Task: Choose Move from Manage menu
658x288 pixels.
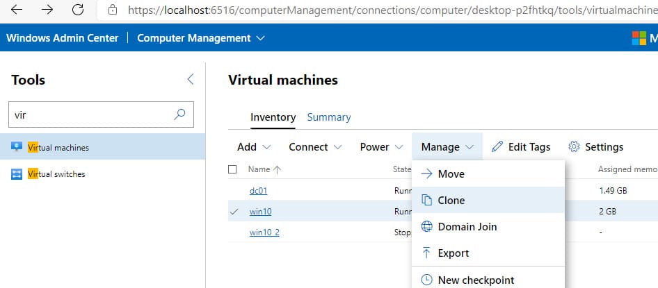Action: tap(488, 173)
